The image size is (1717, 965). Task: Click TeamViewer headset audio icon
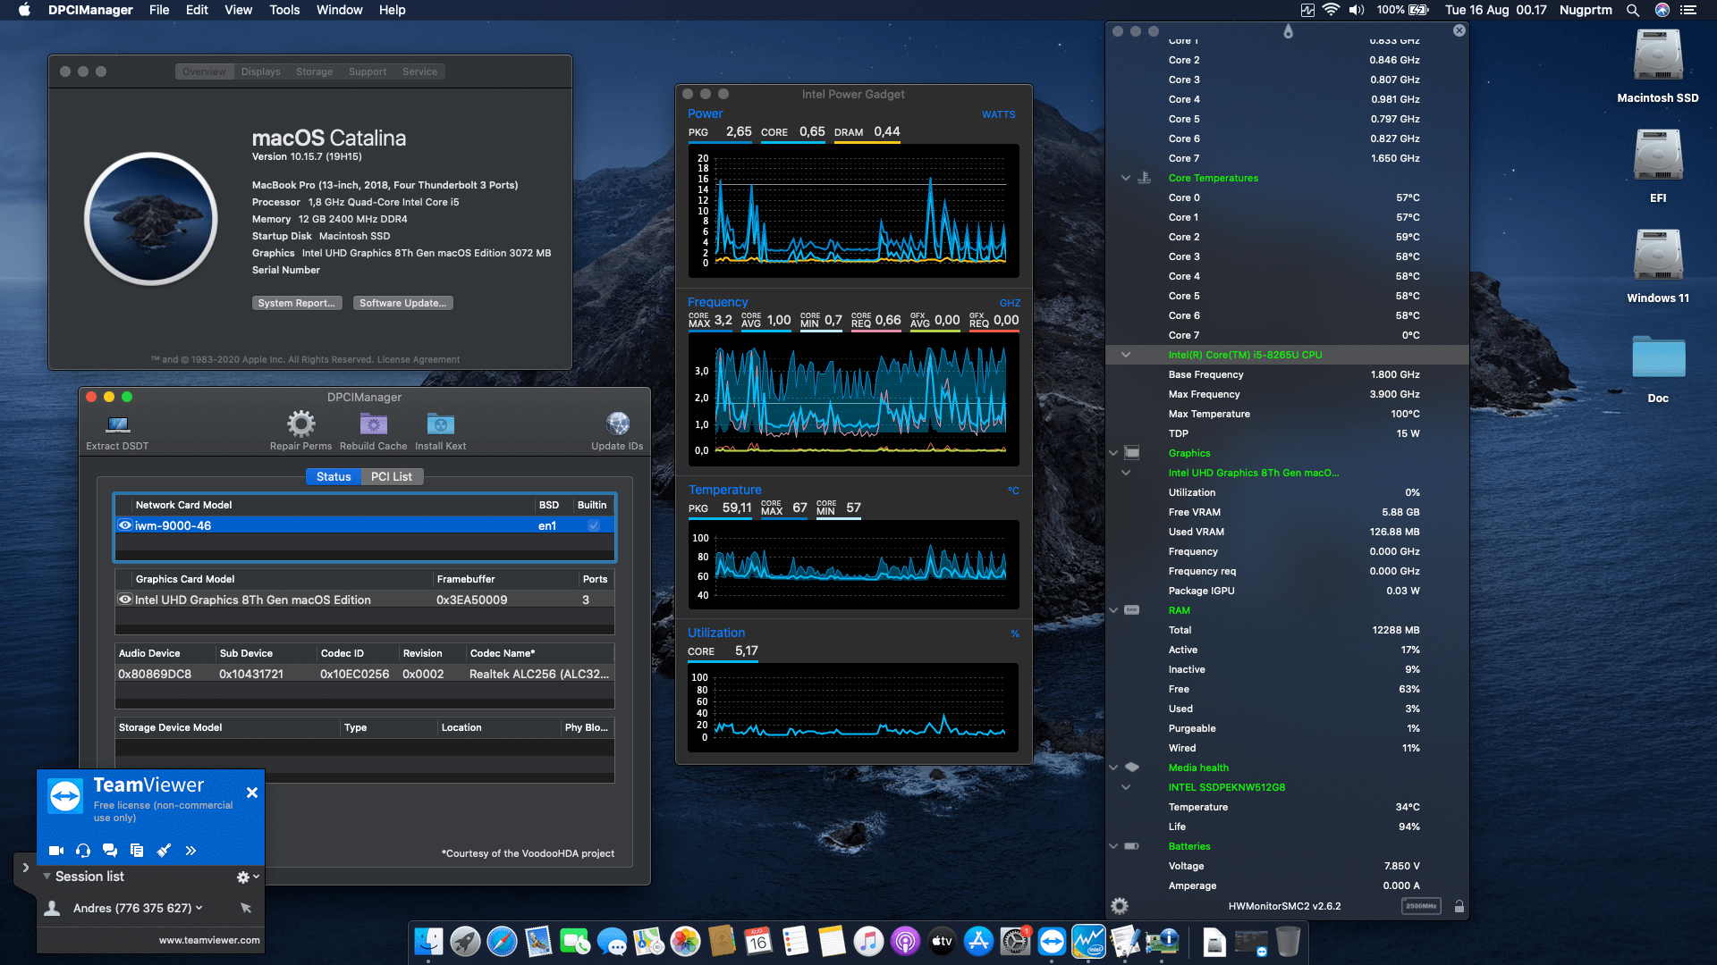coord(83,851)
